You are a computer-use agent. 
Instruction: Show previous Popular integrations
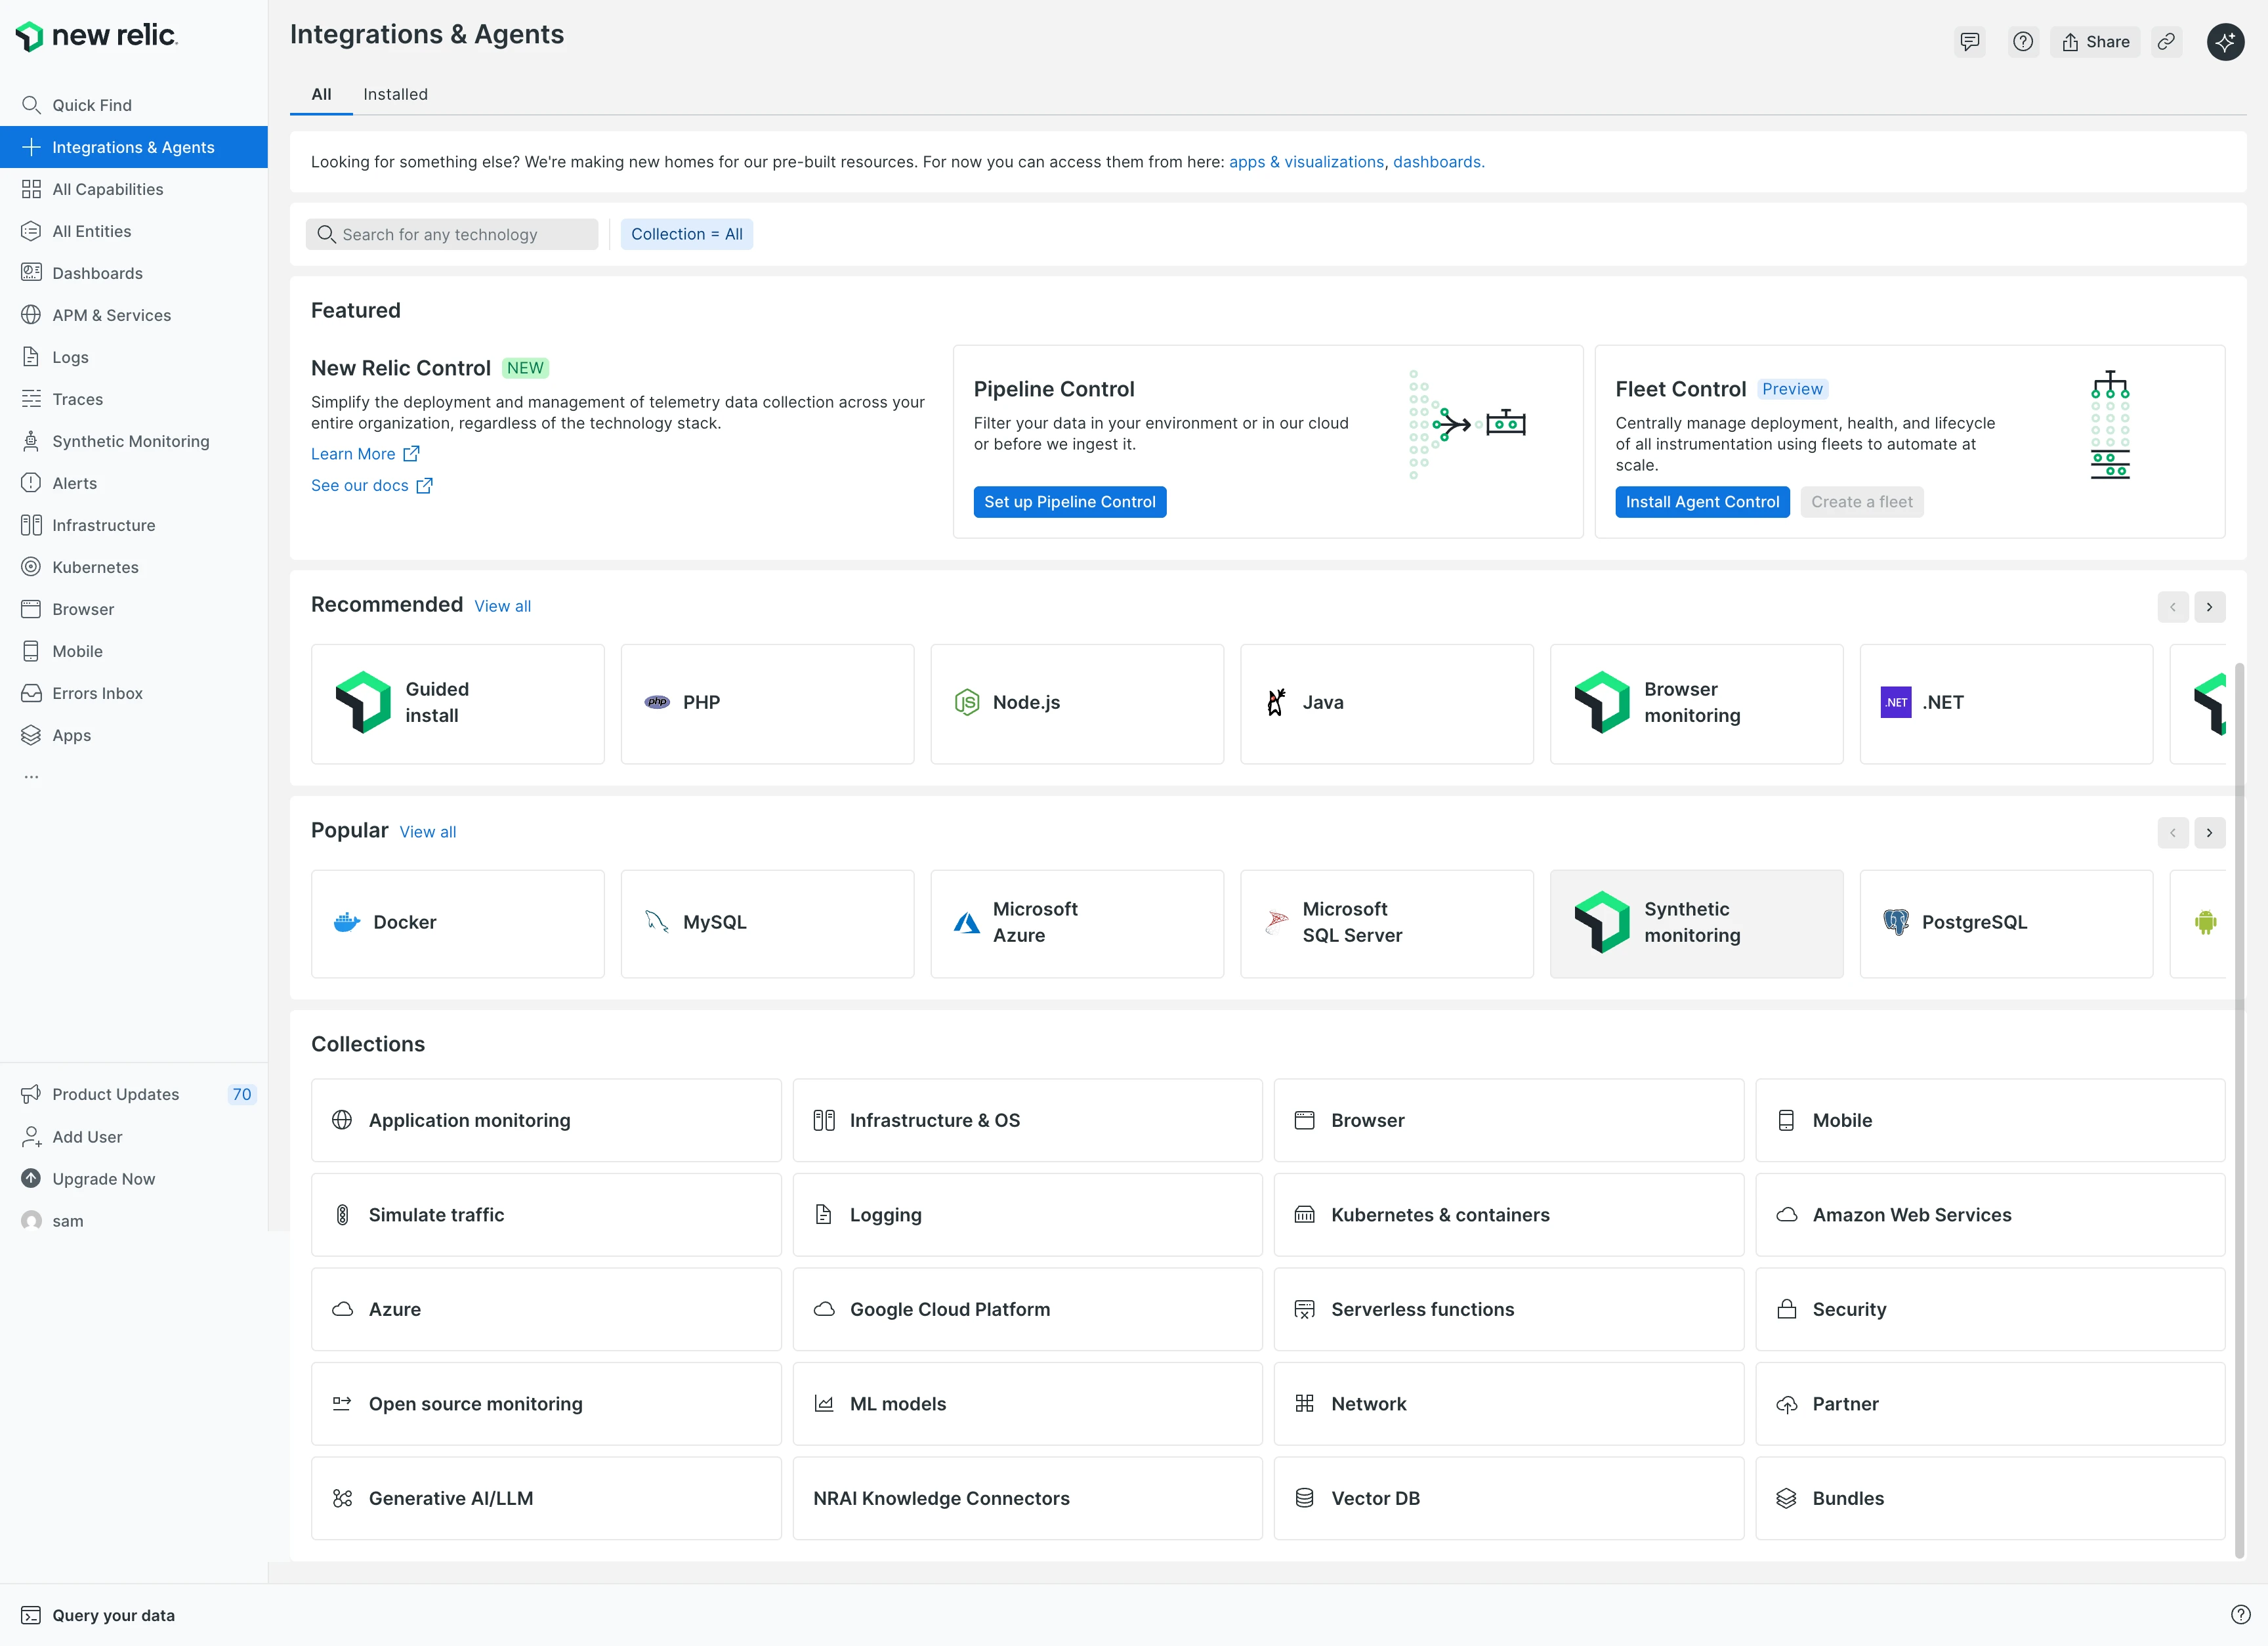[x=2173, y=832]
